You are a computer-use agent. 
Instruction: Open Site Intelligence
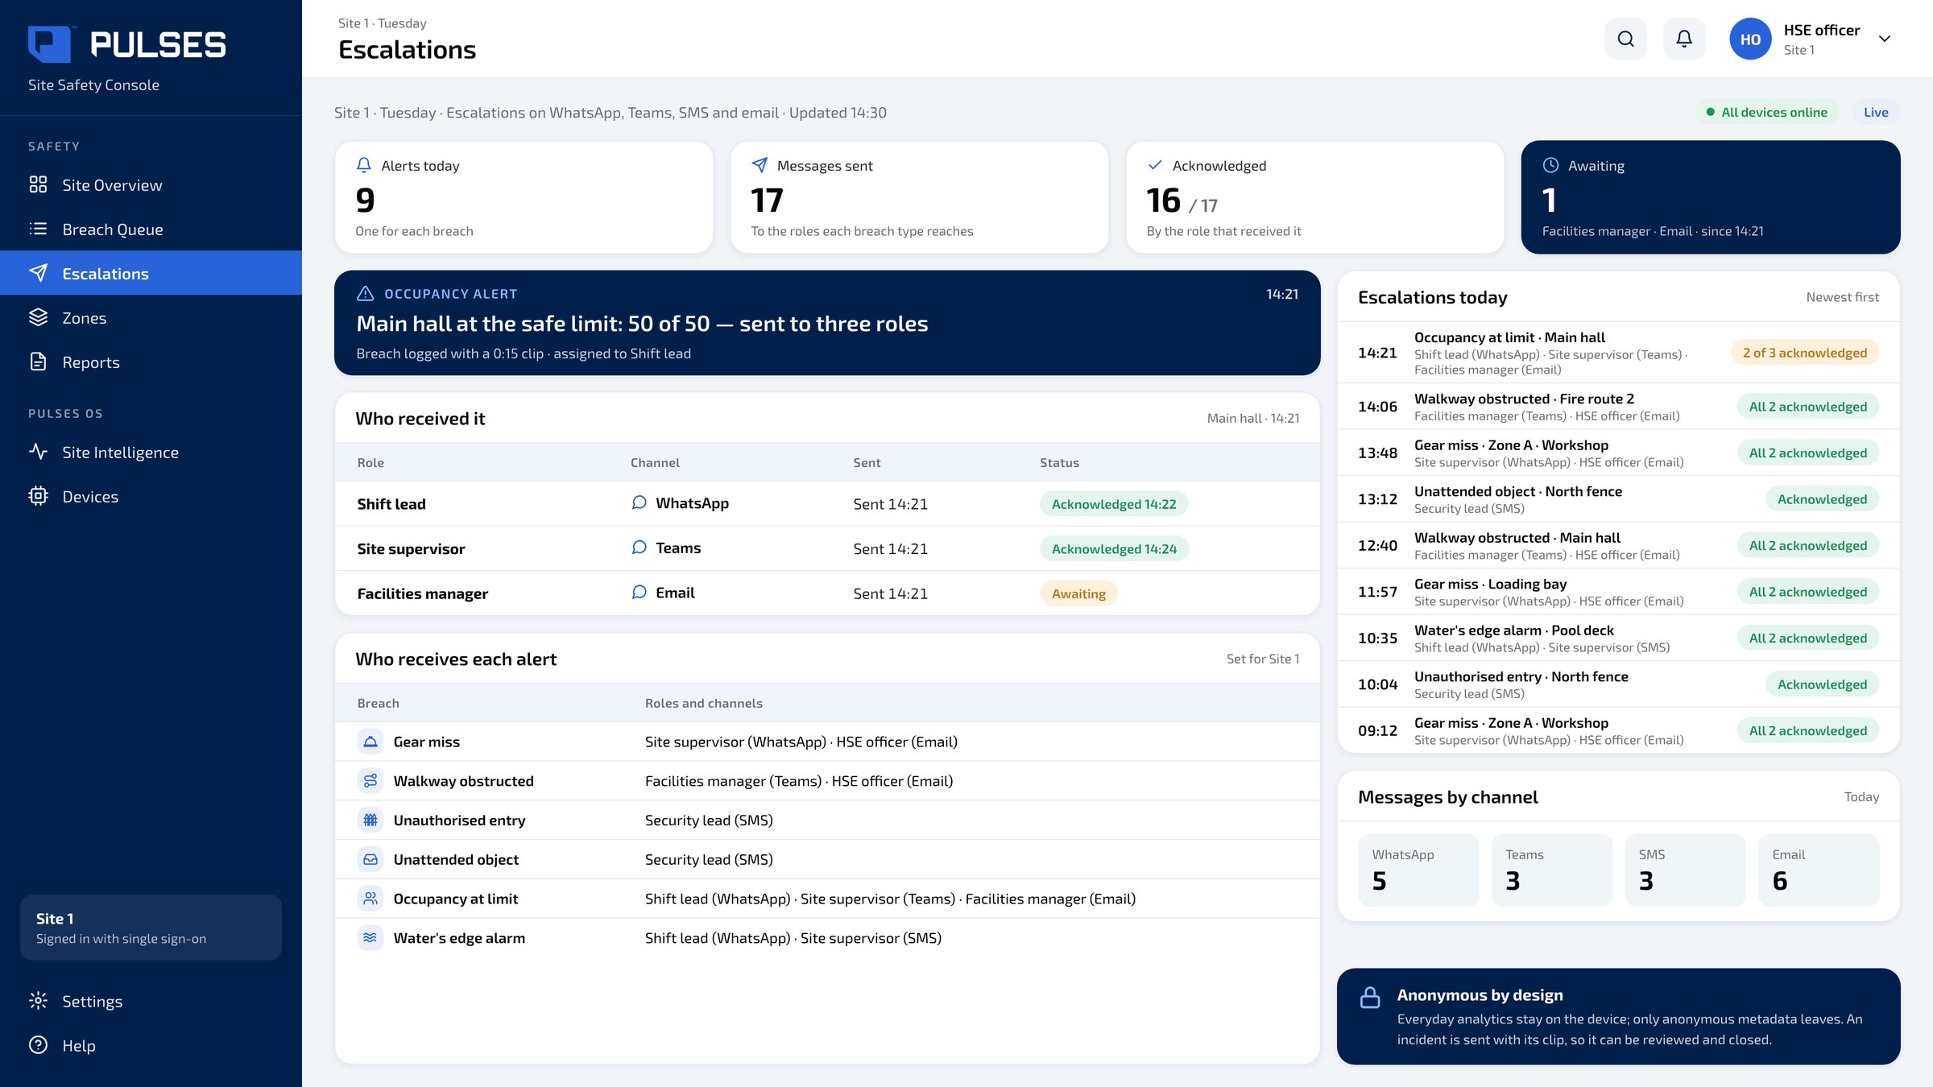pyautogui.click(x=151, y=453)
